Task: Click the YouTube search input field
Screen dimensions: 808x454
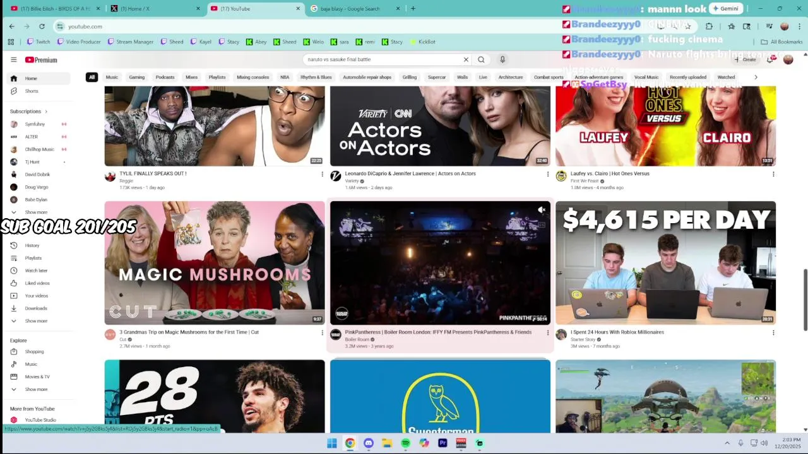Action: (383, 59)
